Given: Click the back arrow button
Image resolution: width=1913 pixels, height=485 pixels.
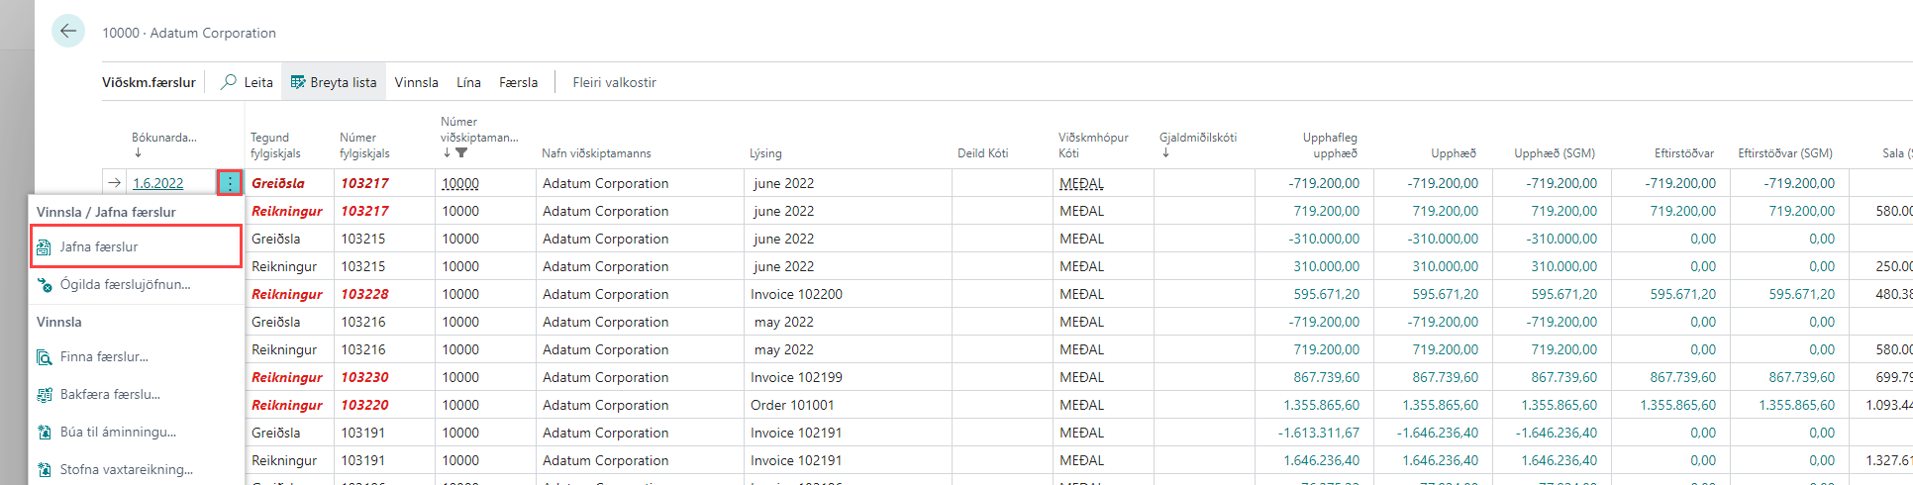Looking at the screenshot, I should click(68, 31).
